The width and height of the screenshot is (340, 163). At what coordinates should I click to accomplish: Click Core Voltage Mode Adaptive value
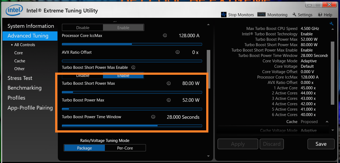click(309, 61)
